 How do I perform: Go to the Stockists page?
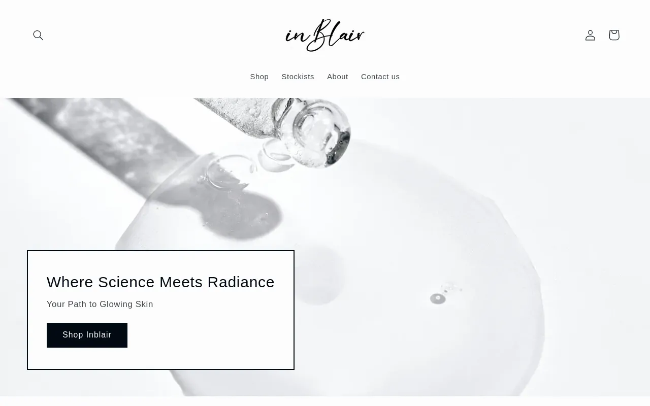coord(298,77)
